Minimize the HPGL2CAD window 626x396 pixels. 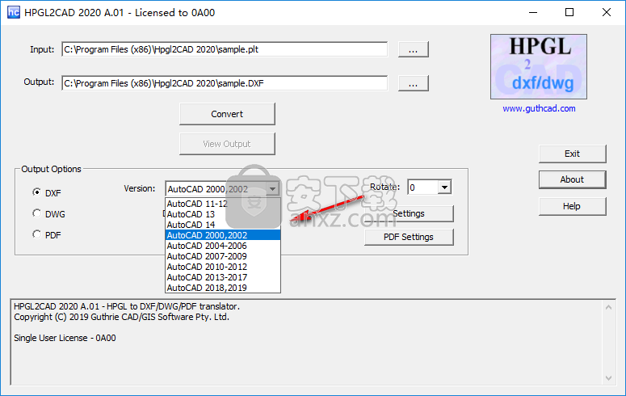point(533,12)
